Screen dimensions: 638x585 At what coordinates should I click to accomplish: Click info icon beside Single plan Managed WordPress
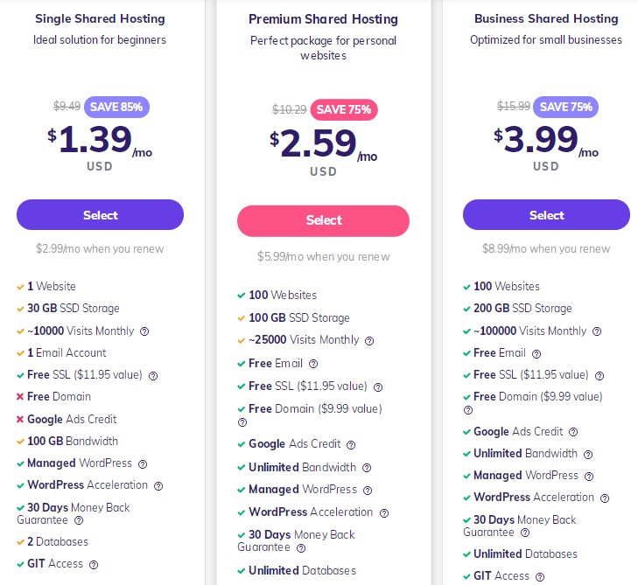click(x=143, y=464)
